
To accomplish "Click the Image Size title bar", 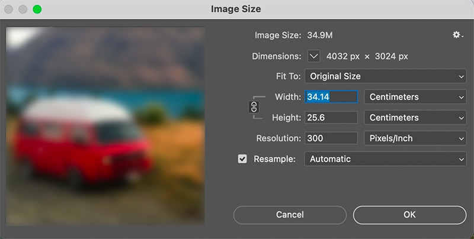I will (x=236, y=9).
